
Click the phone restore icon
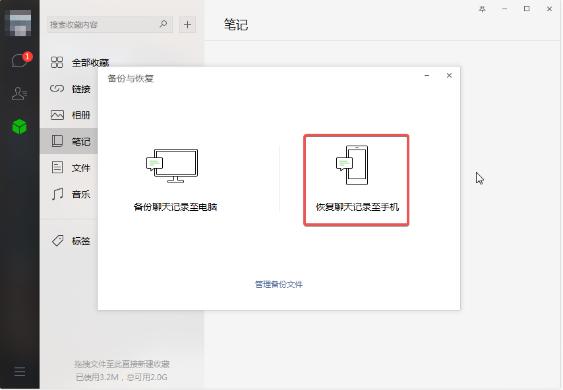click(x=352, y=165)
